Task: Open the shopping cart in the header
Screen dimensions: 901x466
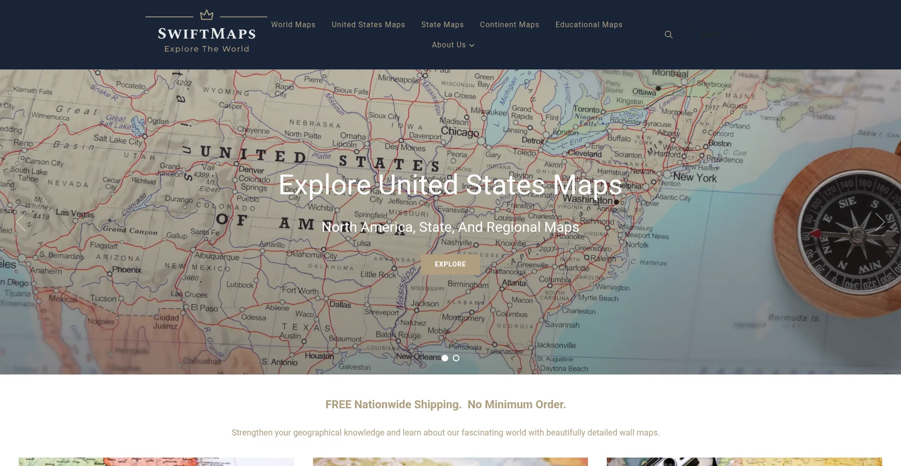Action: pos(709,34)
